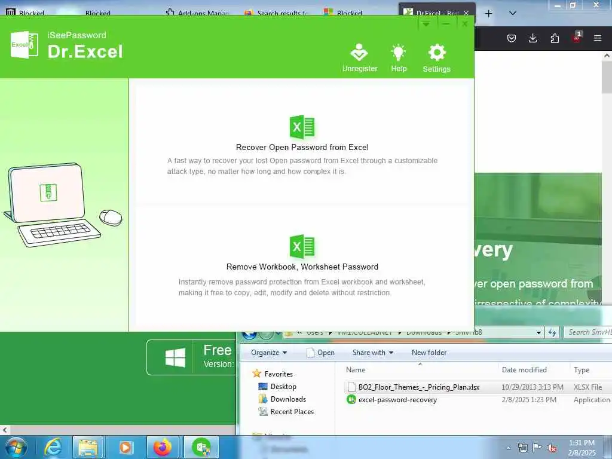
Task: Open the Share with dropdown in Explorer
Action: tap(372, 353)
